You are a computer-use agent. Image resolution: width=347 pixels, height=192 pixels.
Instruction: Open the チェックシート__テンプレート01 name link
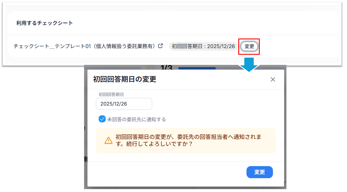[x=84, y=46]
